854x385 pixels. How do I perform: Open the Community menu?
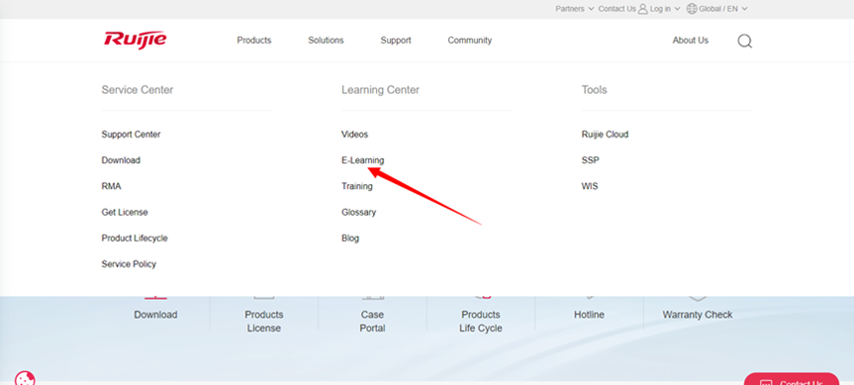click(469, 41)
